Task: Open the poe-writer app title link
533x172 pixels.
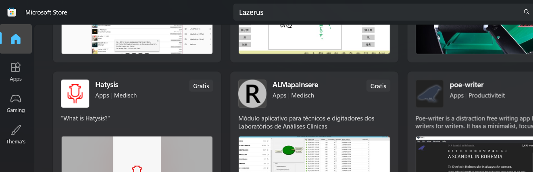Action: coord(466,85)
